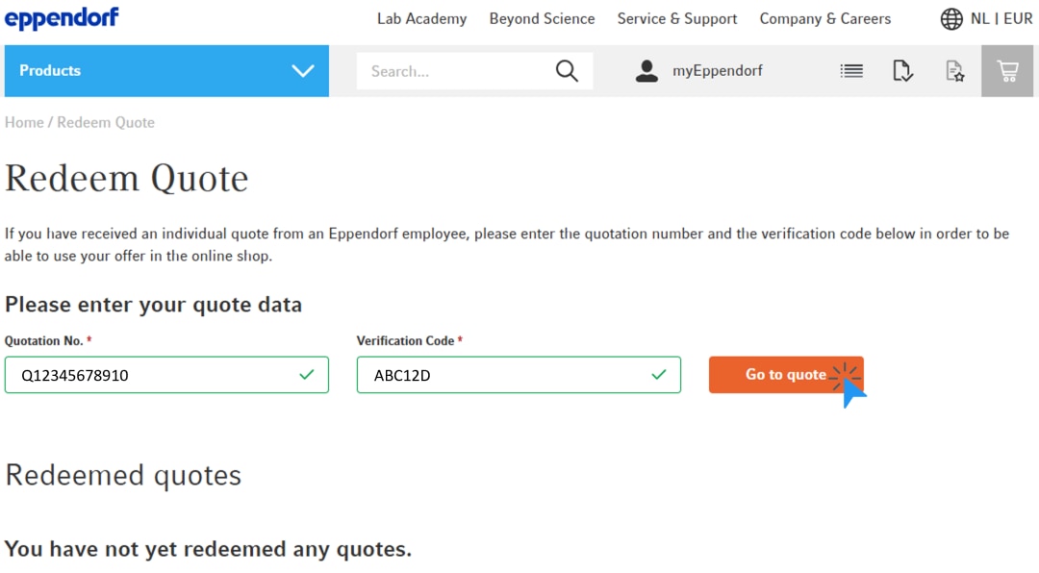
Task: Go to Beyond Science menu
Action: [542, 19]
